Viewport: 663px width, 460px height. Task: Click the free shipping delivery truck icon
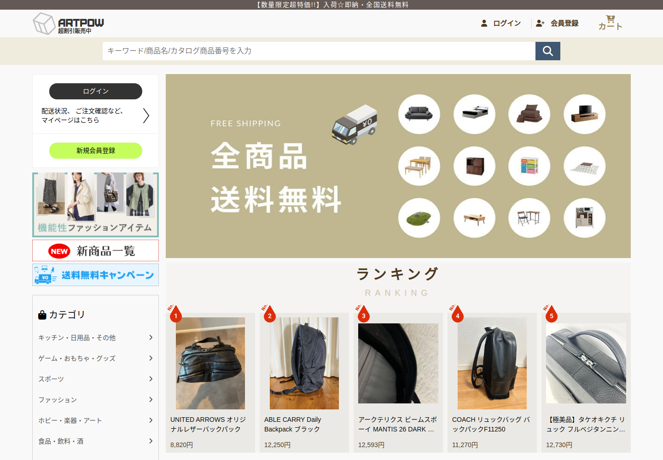tap(355, 125)
